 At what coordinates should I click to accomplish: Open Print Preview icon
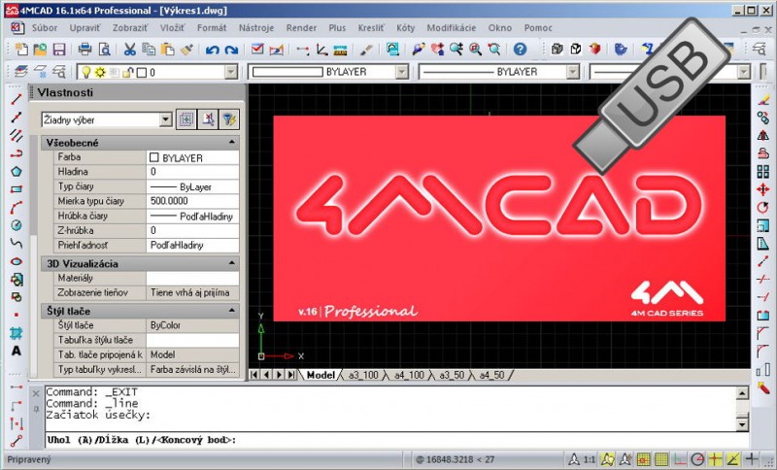[x=105, y=49]
